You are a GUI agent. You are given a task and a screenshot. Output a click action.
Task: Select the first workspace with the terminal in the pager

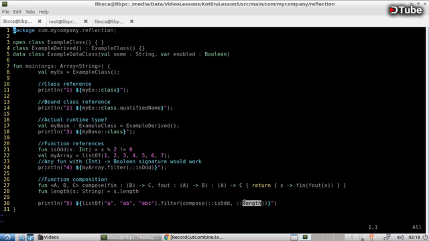pos(305,237)
